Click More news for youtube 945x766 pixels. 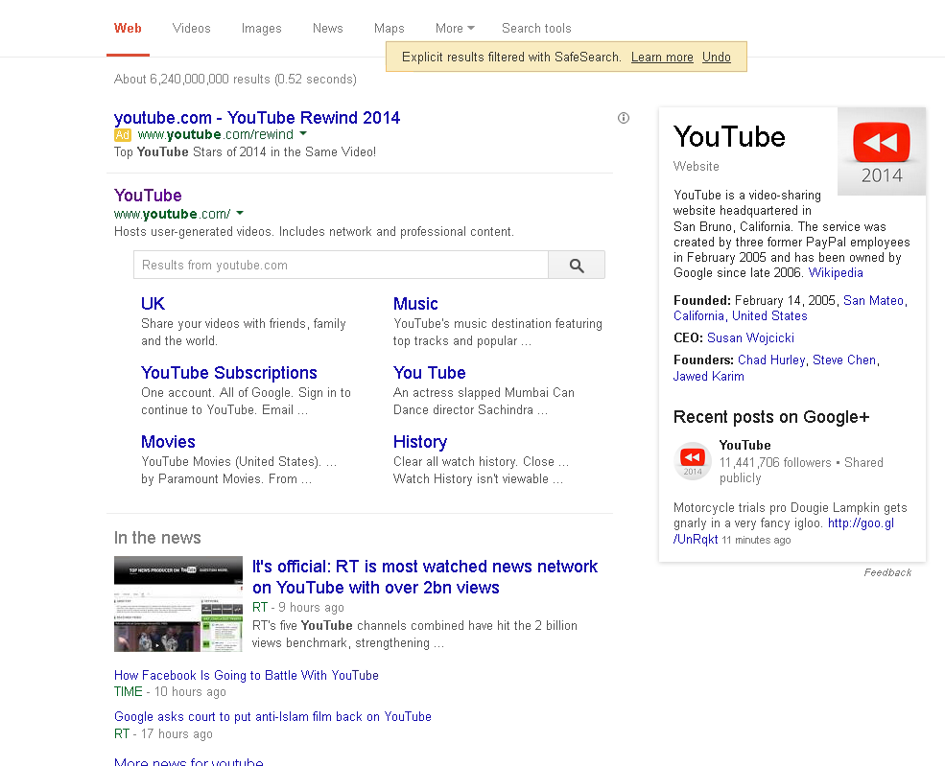(x=189, y=761)
